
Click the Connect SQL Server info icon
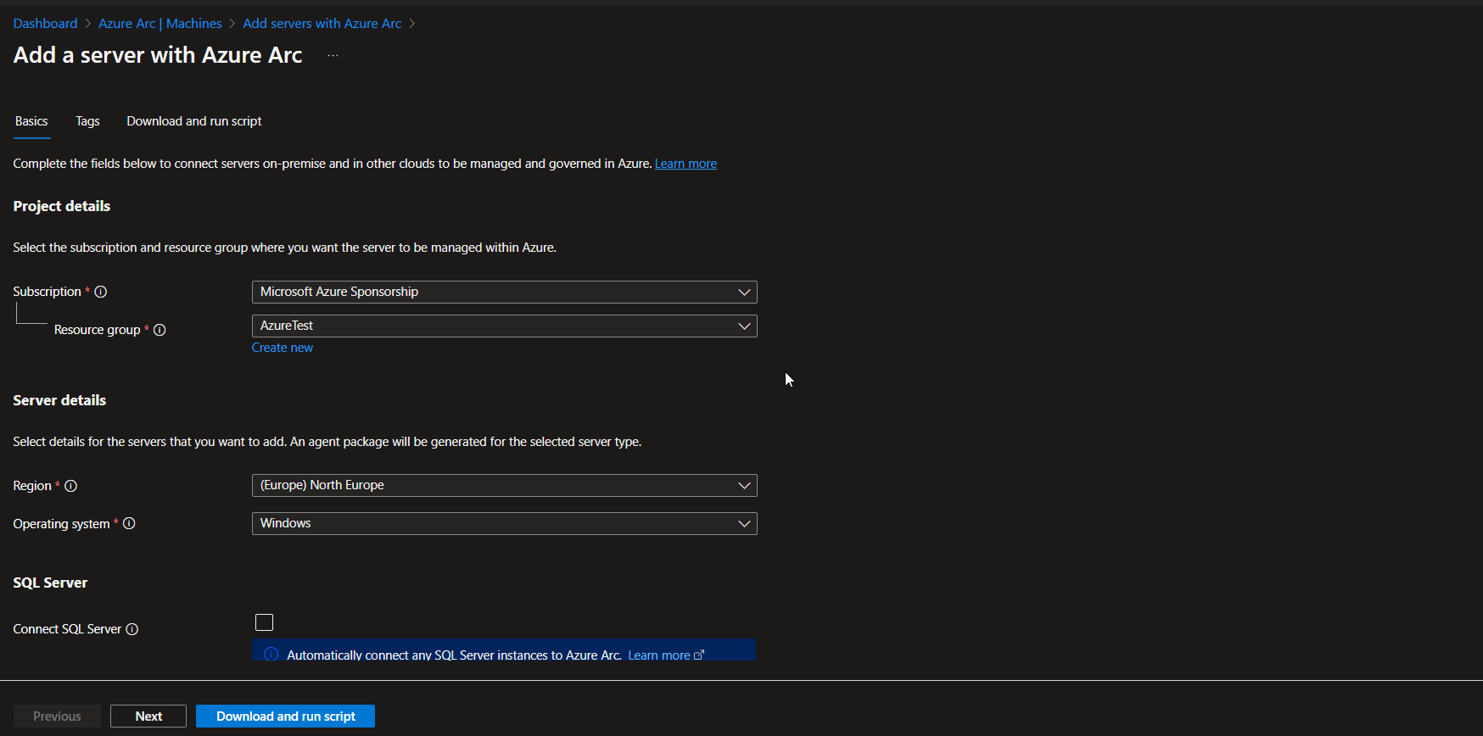click(132, 629)
